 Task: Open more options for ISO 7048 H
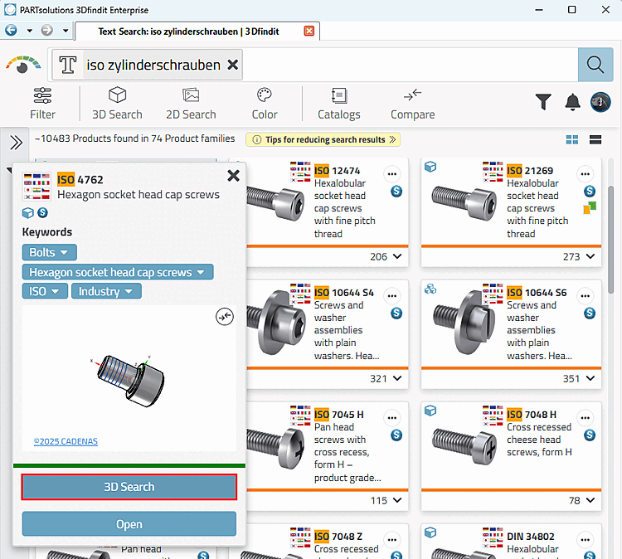[x=585, y=417]
